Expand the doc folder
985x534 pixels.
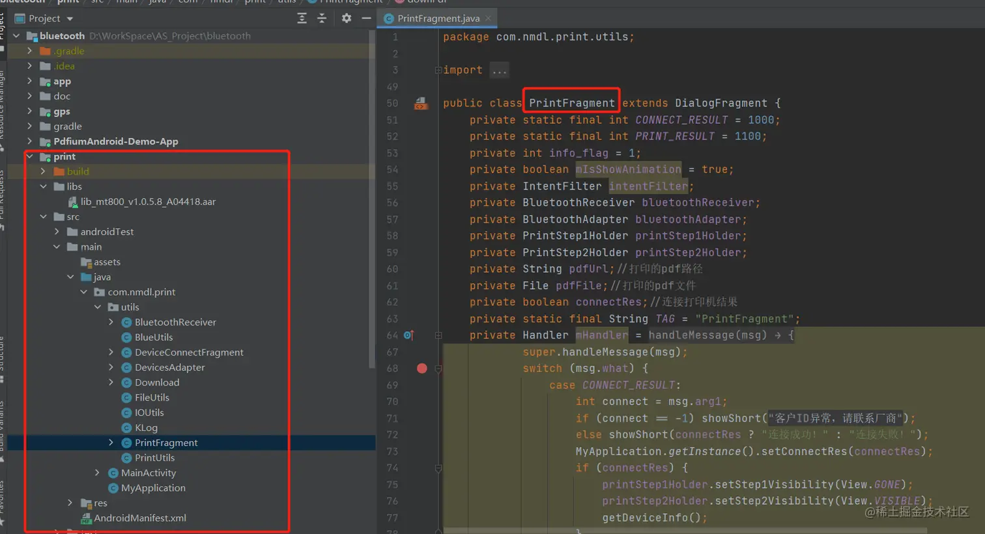click(x=30, y=96)
